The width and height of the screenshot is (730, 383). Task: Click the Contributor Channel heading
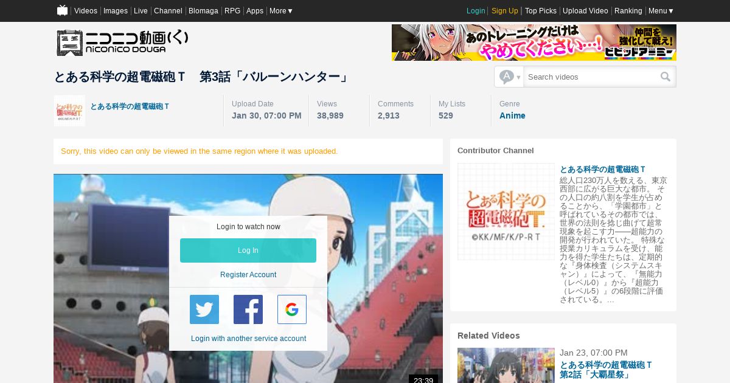[x=496, y=150]
